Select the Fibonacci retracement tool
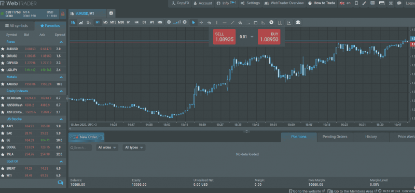Image resolution: width=415 pixels, height=193 pixels. click(248, 22)
